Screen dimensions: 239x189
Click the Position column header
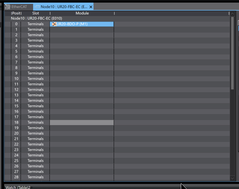tap(16, 13)
